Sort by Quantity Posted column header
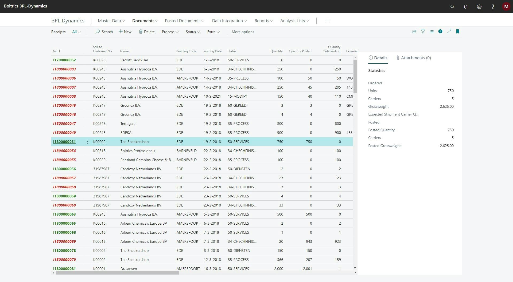The image size is (513, 282). [x=300, y=51]
